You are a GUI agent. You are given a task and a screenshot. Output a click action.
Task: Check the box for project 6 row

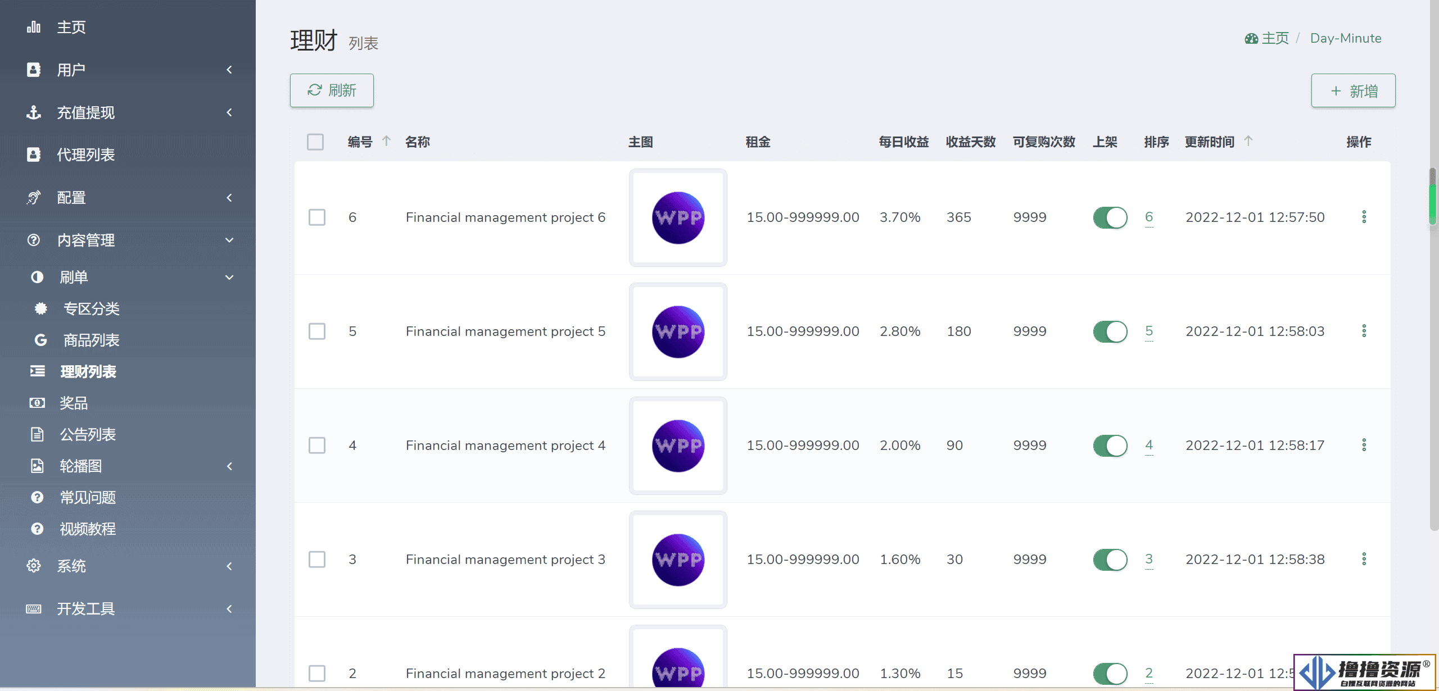(317, 217)
